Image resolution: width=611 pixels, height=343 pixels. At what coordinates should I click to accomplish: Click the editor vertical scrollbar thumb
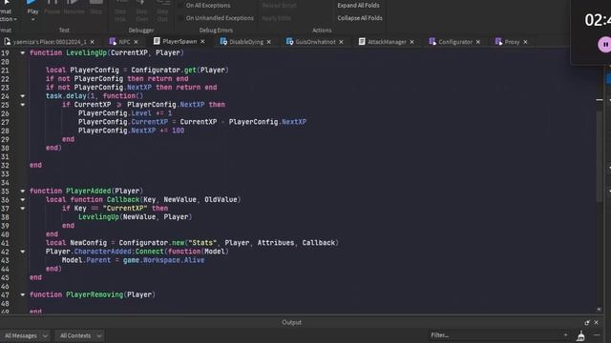600,155
